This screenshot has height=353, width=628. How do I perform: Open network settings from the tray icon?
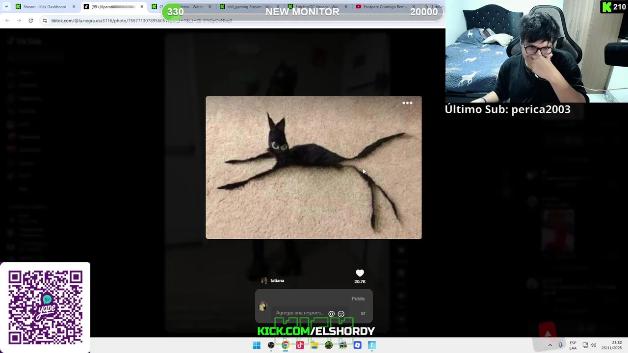(585, 345)
